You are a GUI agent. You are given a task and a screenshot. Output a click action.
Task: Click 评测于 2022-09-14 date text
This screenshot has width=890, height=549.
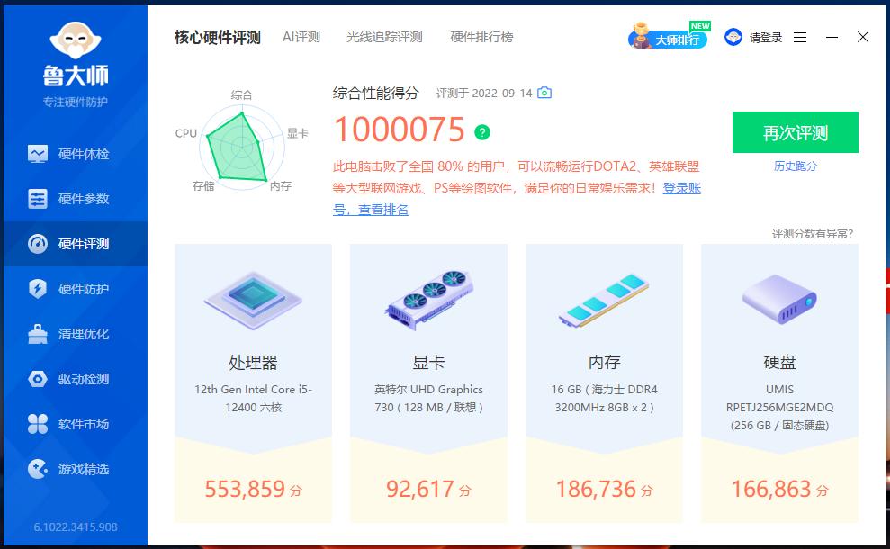point(484,93)
